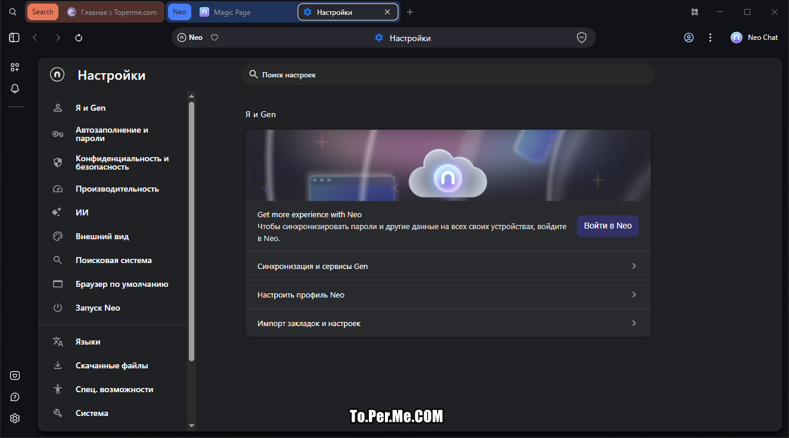Screen dimensions: 789x438
Task: Open the apps grid icon in left sidebar
Action: 15,67
